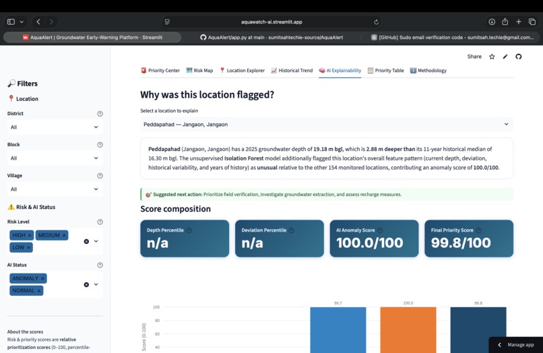This screenshot has width=543, height=353.
Task: Click the AI Status help icon
Action: coord(100,265)
